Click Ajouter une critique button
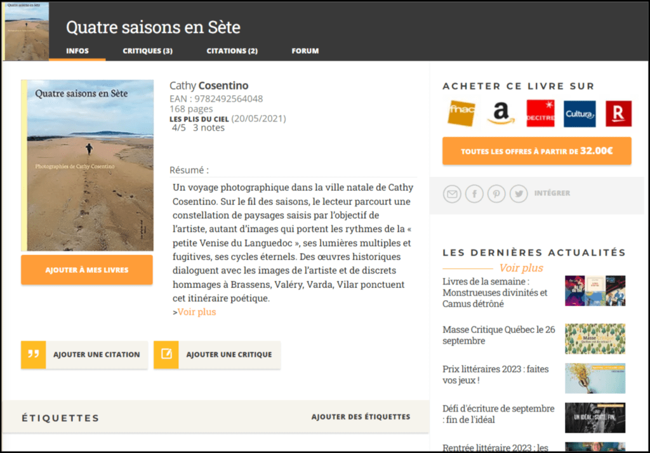 point(217,355)
